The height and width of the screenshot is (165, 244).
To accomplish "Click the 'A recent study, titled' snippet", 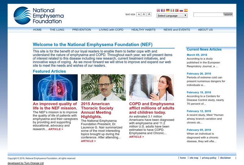I will (x=205, y=119).
